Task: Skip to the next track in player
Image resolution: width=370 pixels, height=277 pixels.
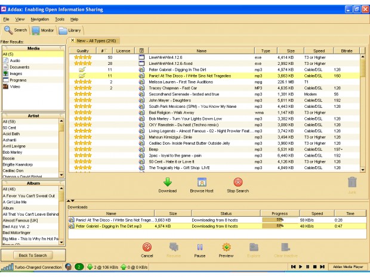Action: point(322,267)
